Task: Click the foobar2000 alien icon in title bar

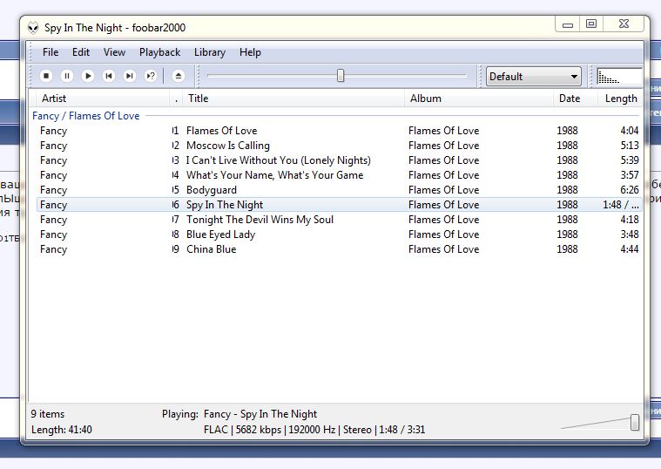Action: pyautogui.click(x=33, y=28)
